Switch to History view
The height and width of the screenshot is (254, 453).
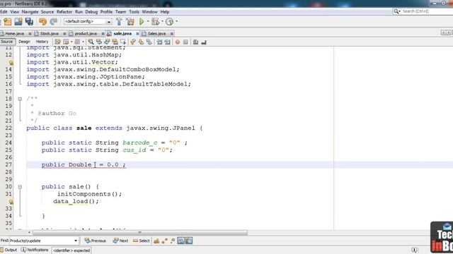click(42, 42)
